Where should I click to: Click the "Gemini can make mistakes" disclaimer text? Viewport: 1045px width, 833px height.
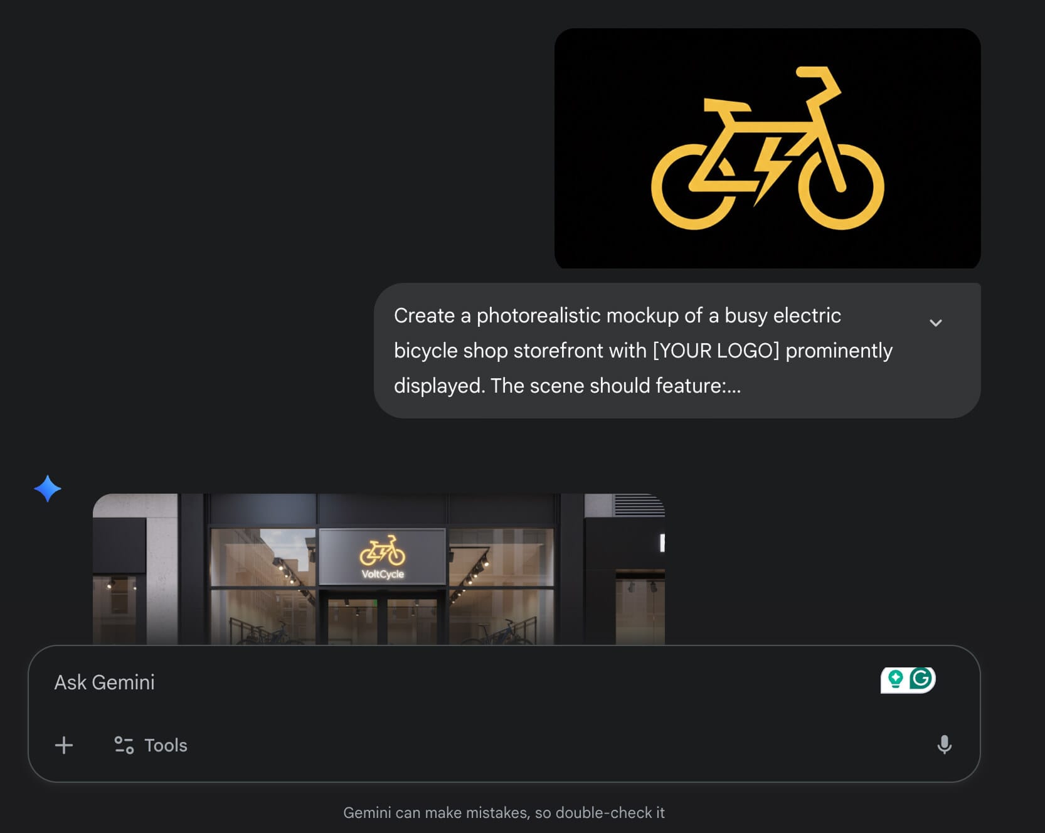pyautogui.click(x=504, y=812)
